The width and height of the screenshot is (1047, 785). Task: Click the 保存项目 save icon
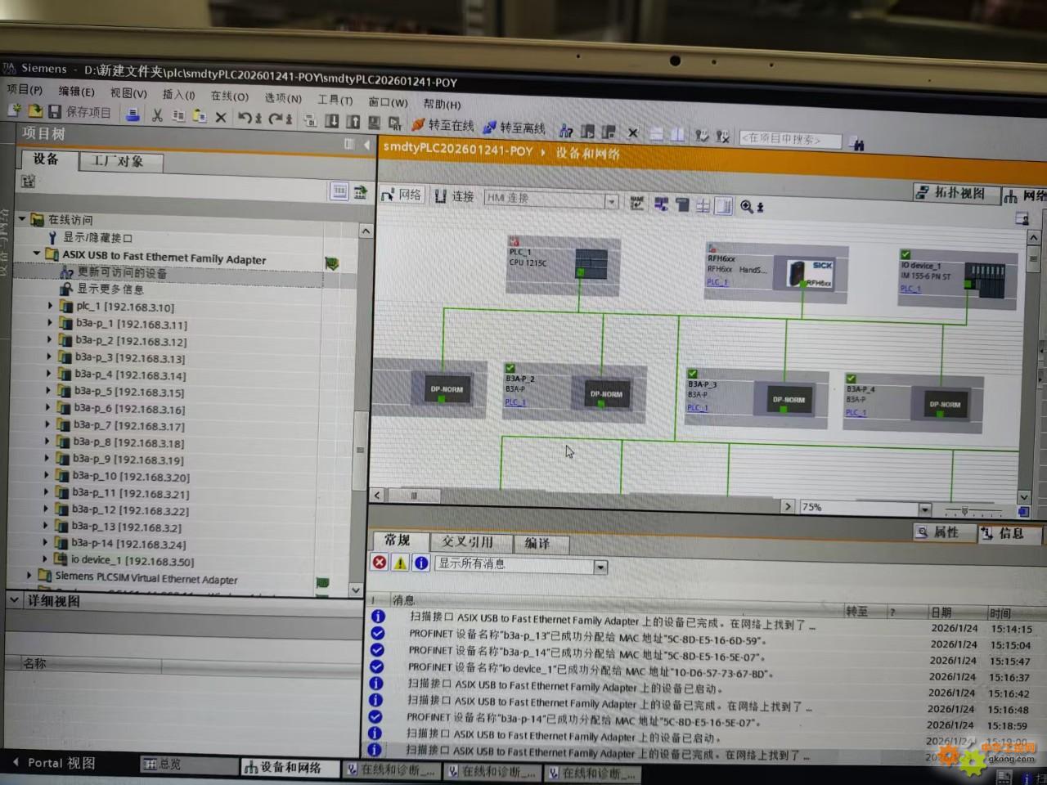[55, 112]
